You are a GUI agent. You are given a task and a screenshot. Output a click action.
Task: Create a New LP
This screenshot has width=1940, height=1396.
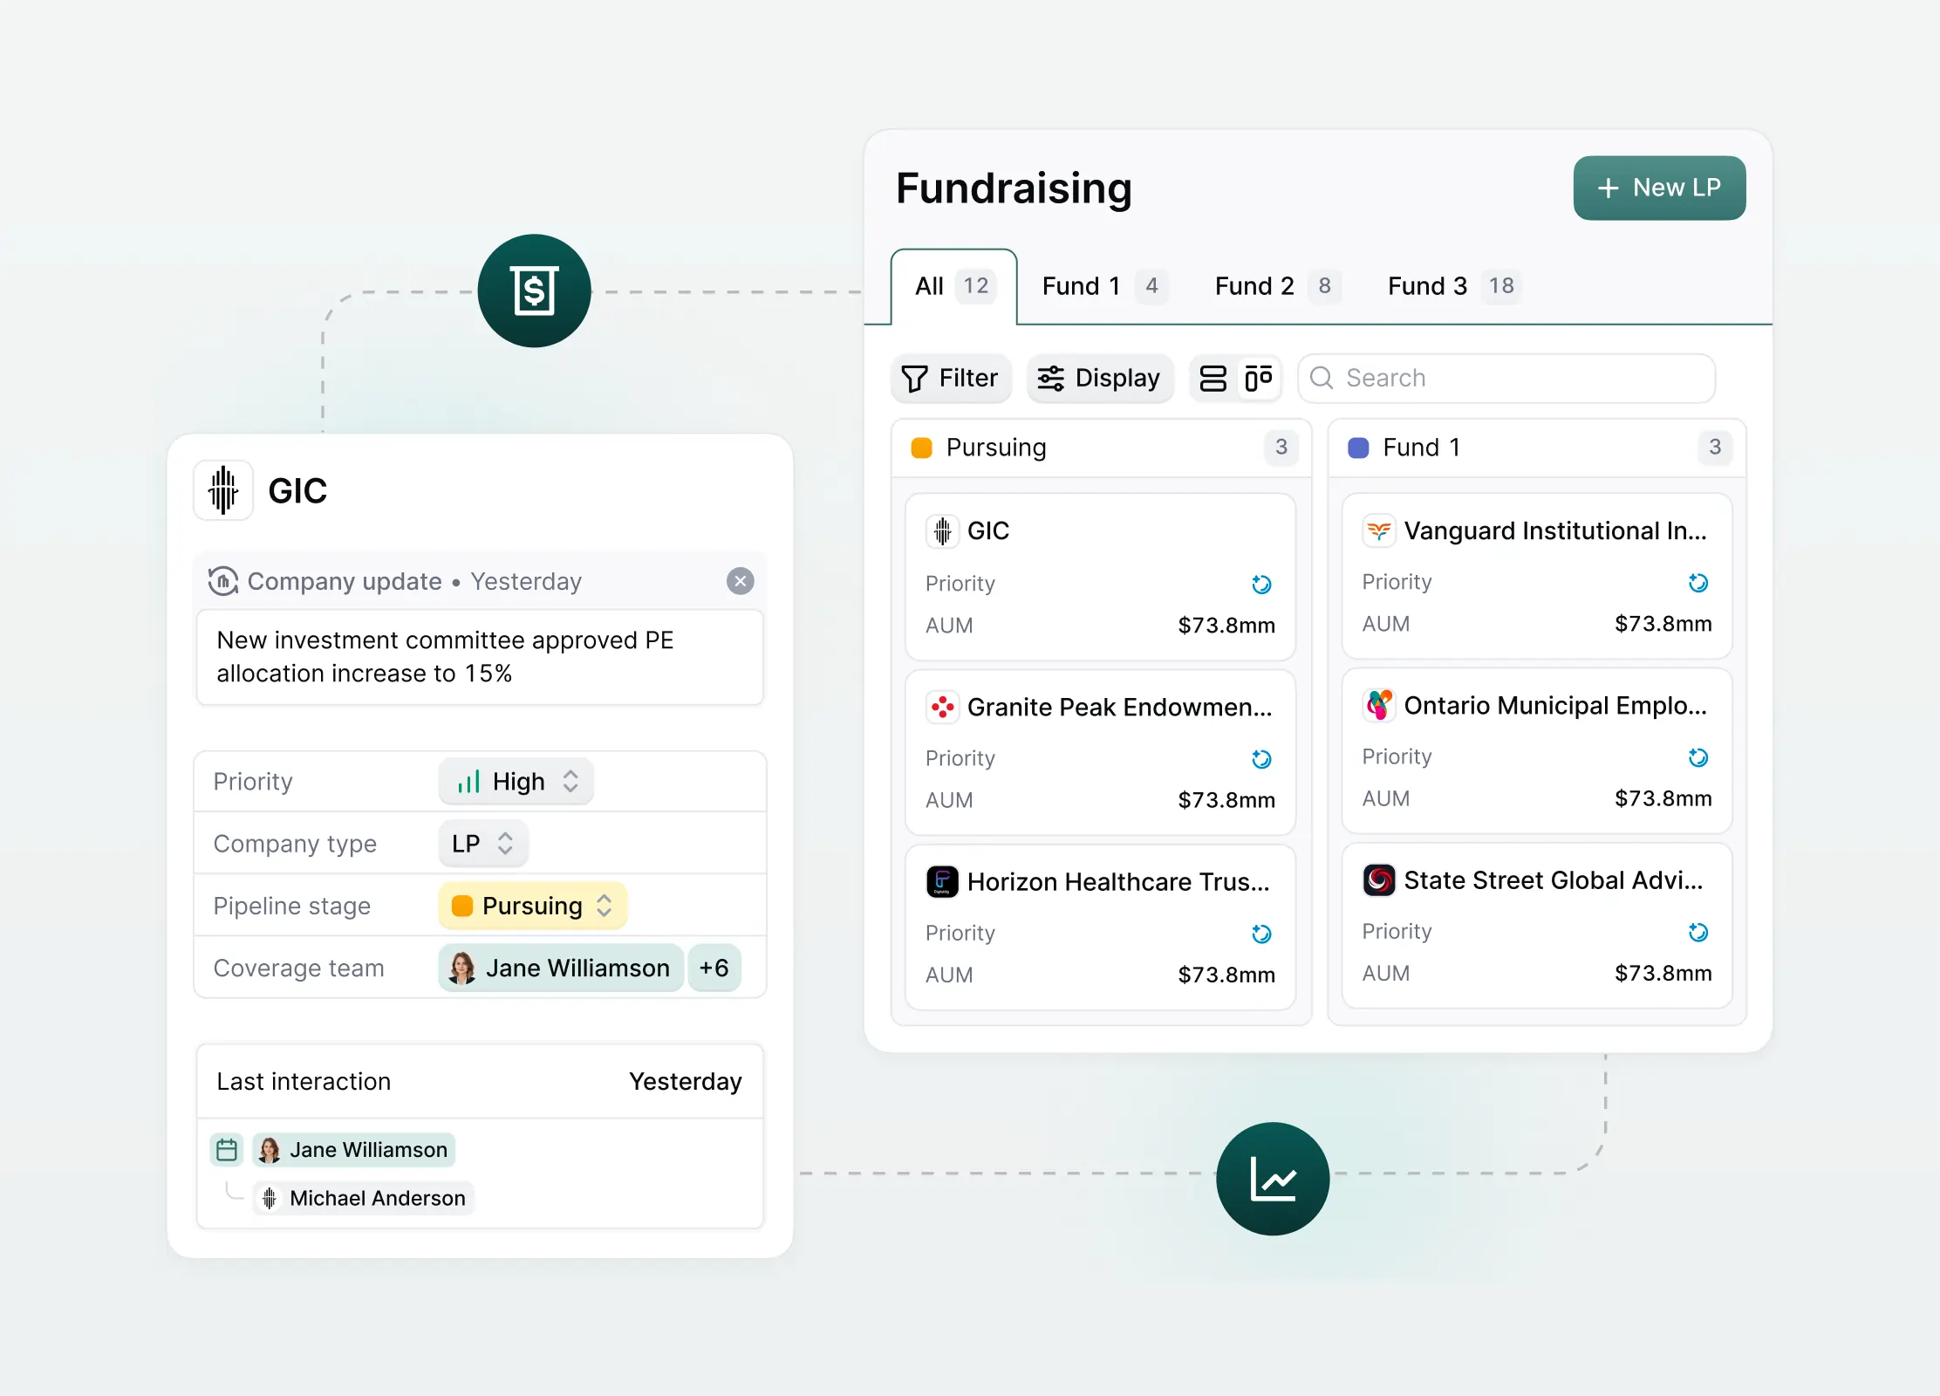pos(1659,188)
